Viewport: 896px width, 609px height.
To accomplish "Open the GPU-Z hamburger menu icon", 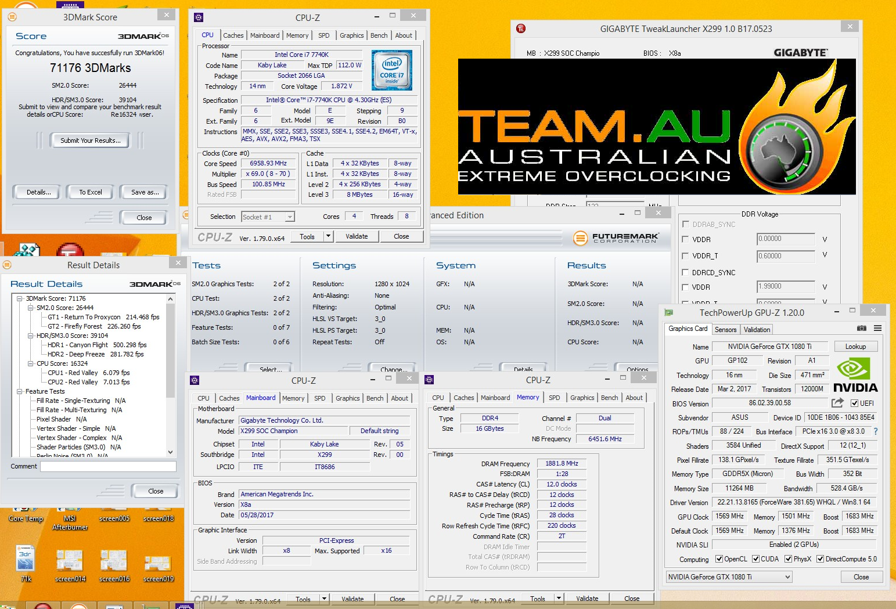I will [x=877, y=329].
